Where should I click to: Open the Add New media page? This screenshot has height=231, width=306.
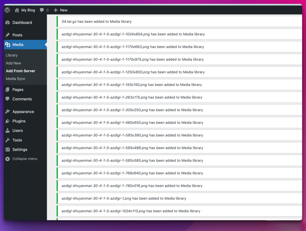13,63
